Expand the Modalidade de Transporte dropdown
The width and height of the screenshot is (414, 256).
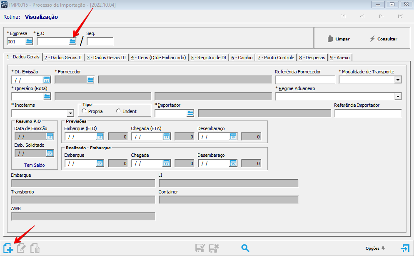(398, 80)
